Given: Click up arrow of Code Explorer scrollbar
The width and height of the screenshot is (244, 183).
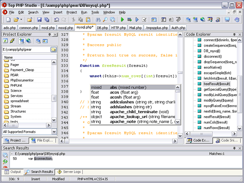Looking at the screenshot, I should click(x=239, y=40).
